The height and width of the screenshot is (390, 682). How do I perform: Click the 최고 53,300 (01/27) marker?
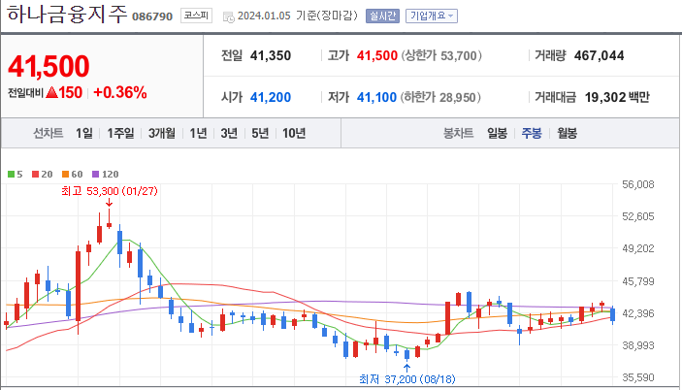(x=110, y=191)
